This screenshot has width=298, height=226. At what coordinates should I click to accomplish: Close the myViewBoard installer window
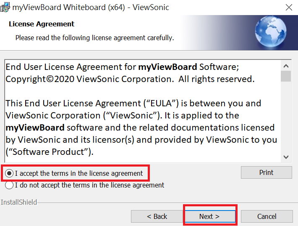[289, 8]
